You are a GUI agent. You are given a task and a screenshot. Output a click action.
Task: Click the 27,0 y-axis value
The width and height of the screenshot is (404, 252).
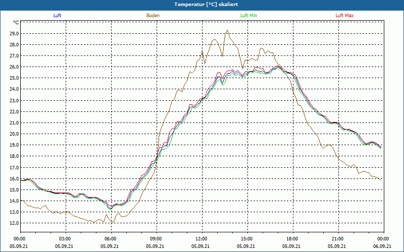(14, 56)
